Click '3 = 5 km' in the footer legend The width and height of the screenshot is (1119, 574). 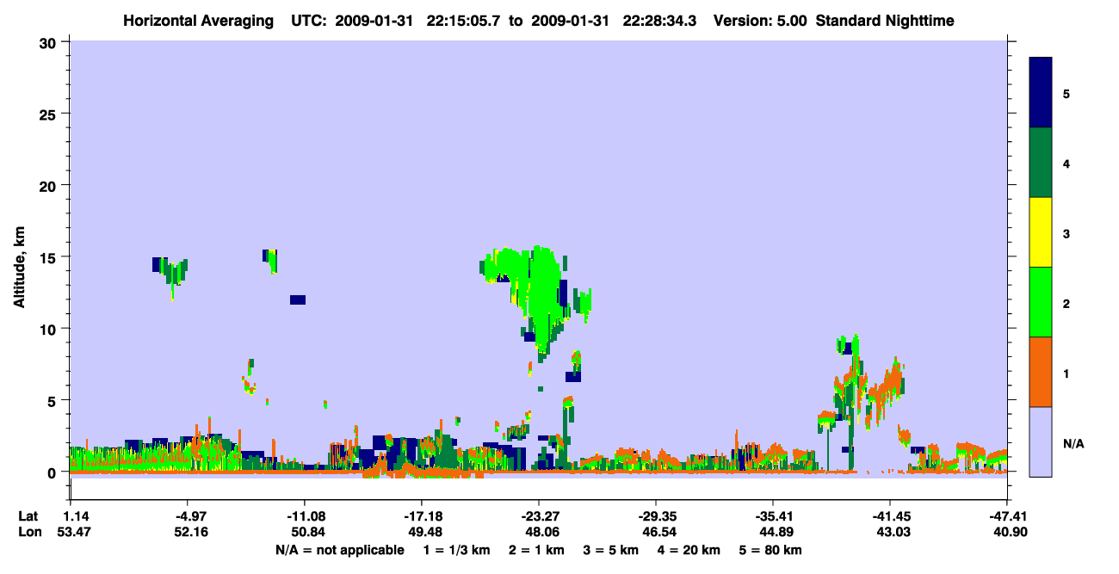(x=611, y=550)
